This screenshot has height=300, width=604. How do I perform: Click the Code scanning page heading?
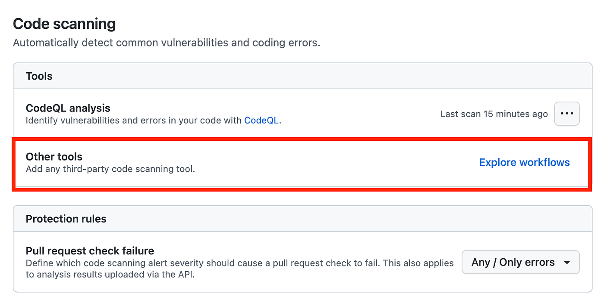(x=65, y=23)
